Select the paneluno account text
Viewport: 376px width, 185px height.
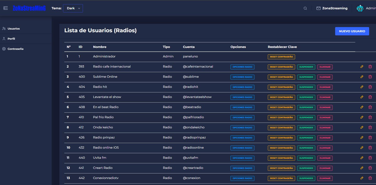(x=191, y=56)
